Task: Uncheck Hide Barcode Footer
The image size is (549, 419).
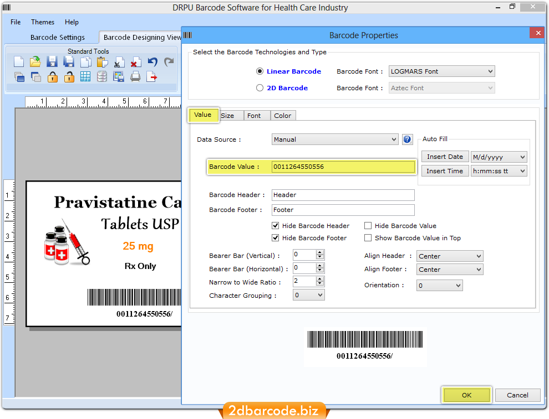Action: coord(276,238)
